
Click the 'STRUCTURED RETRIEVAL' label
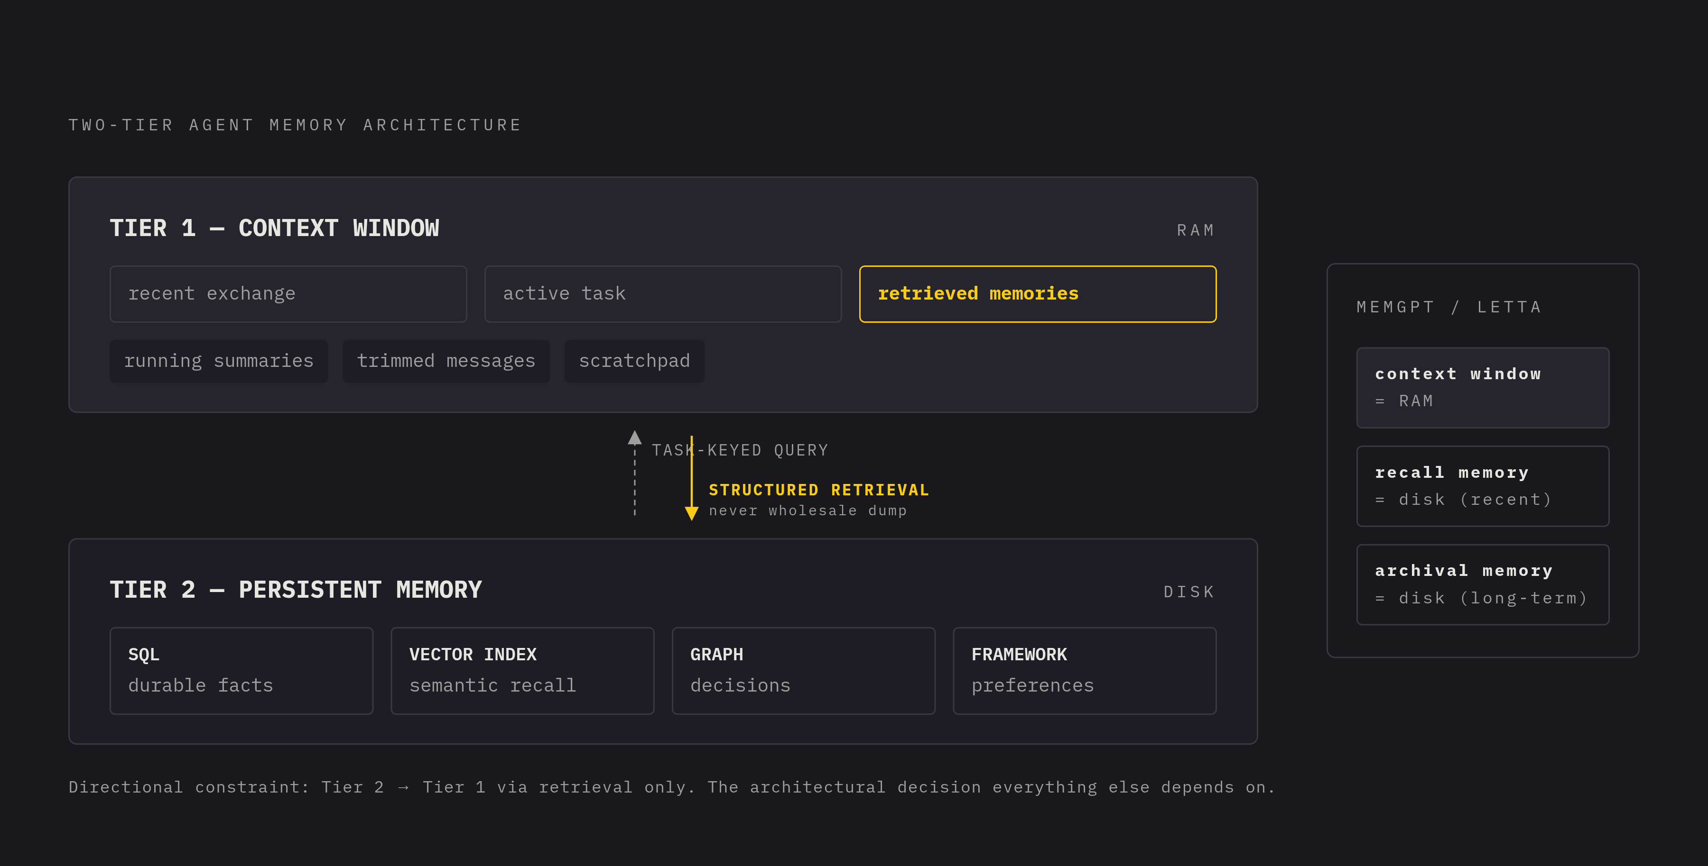tap(819, 490)
